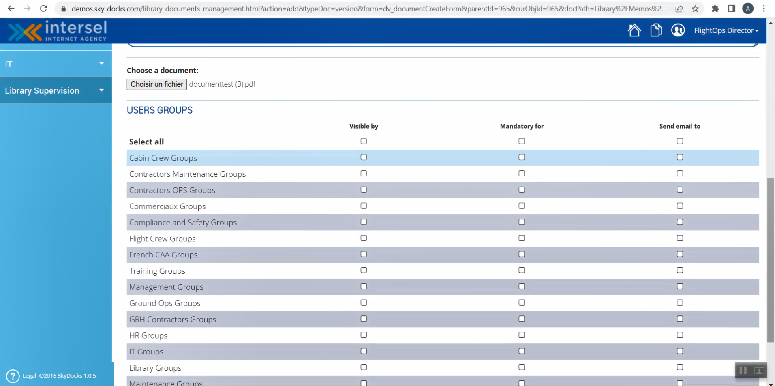Open the help question mark icon
The image size is (775, 386).
(13, 376)
